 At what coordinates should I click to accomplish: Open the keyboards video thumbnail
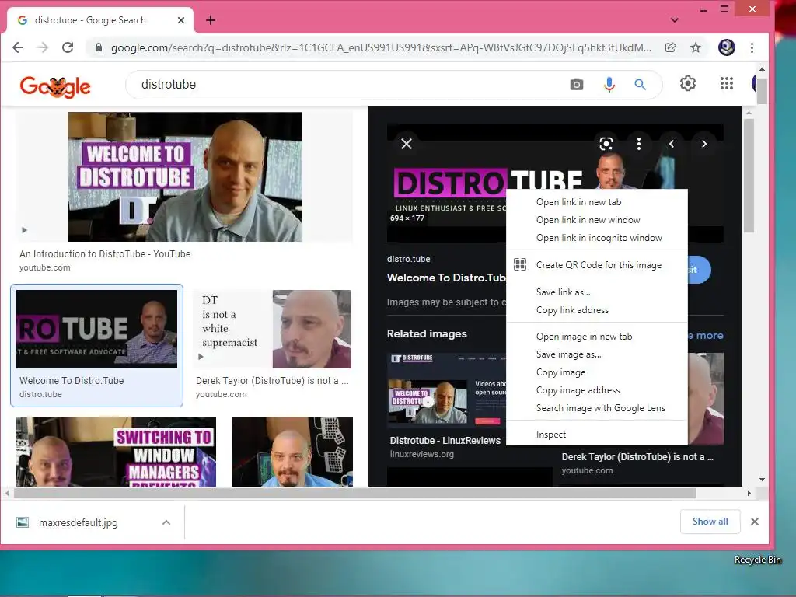292,452
